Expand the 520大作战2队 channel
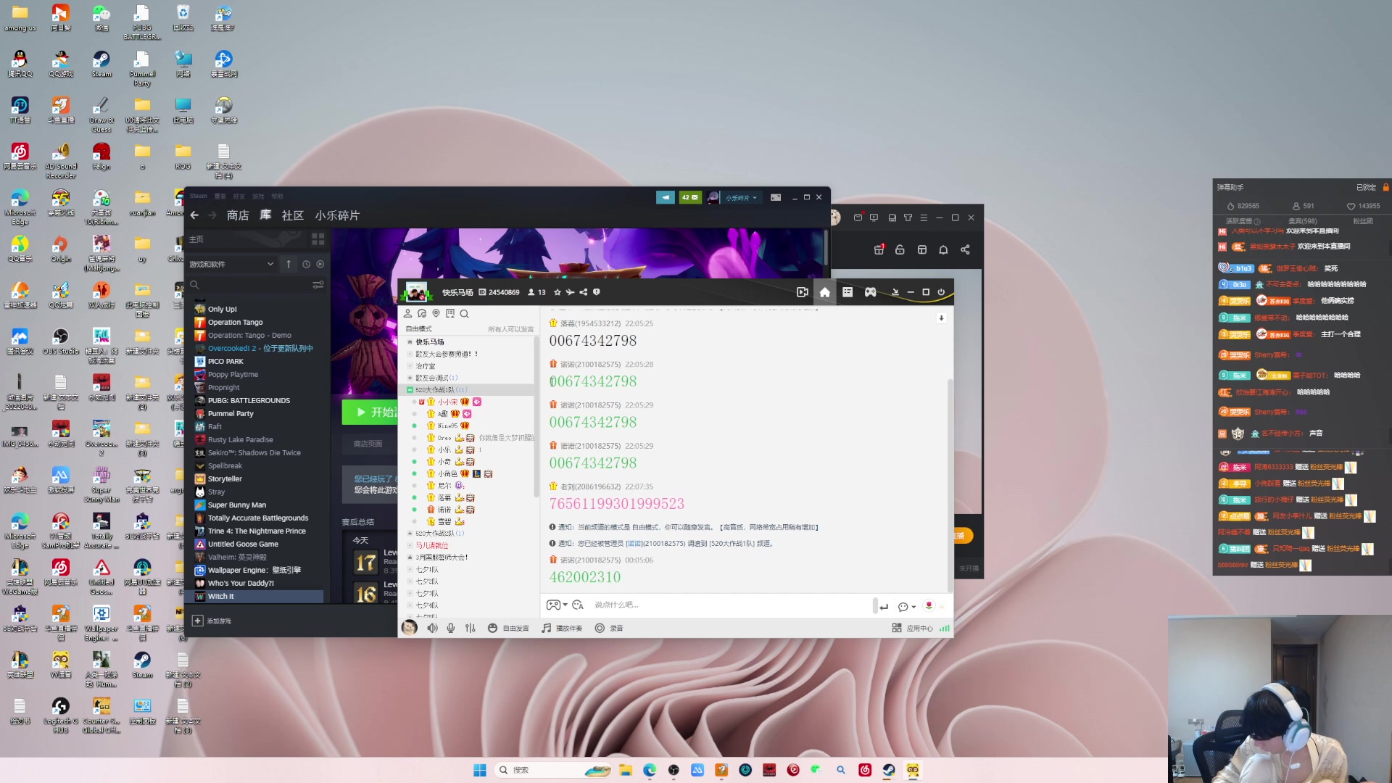The width and height of the screenshot is (1392, 783). (410, 534)
